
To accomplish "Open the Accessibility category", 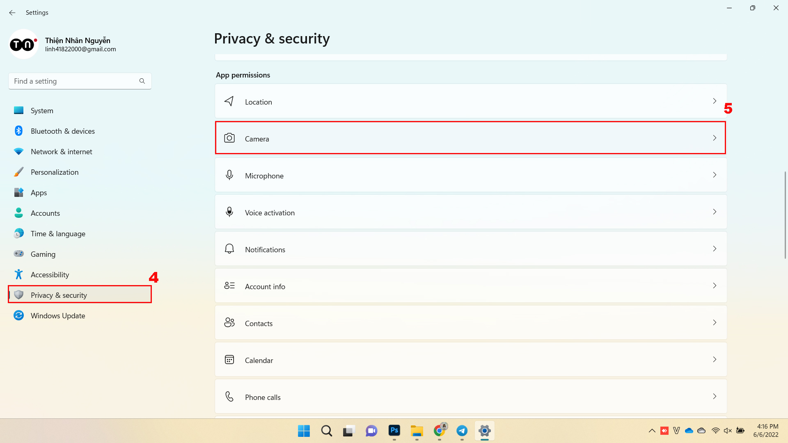I will pos(50,274).
